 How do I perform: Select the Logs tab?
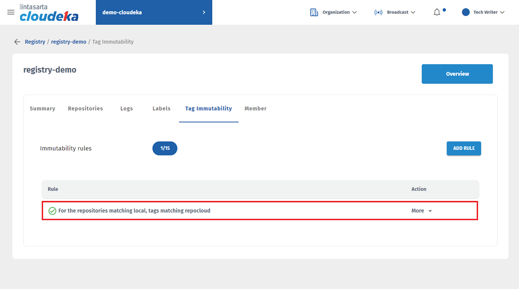(127, 108)
